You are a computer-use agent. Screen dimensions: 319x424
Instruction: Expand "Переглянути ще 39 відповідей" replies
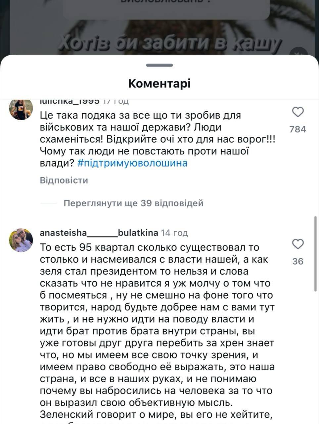pyautogui.click(x=133, y=203)
